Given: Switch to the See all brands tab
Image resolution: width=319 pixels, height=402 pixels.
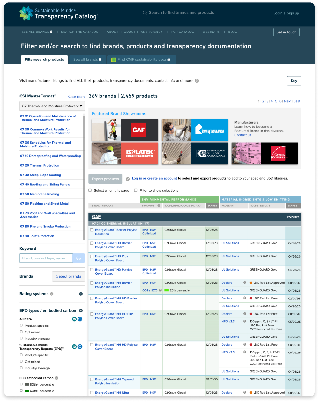Looking at the screenshot, I should pos(87,59).
